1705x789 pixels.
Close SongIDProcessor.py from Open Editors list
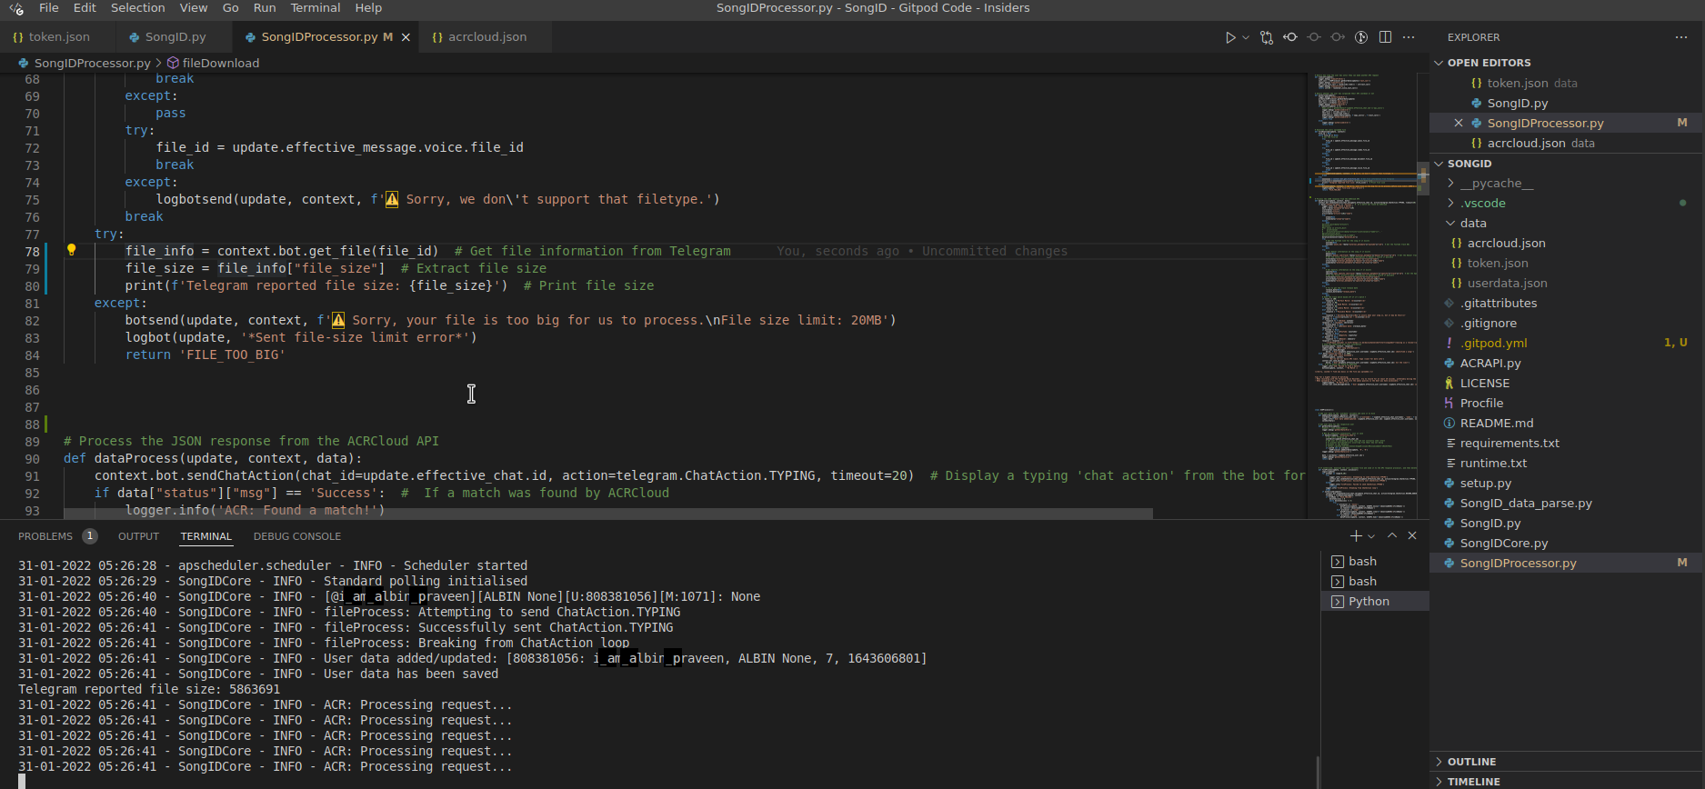tap(1459, 123)
